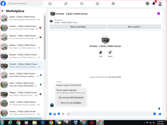Open the Rayvan - 2 Beds 1 Bath House chat
The image size is (167, 125).
pos(22,37)
